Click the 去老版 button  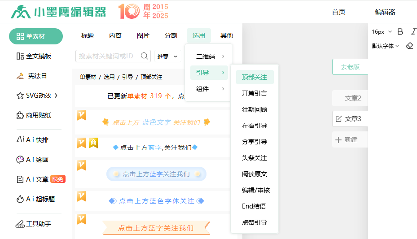[350, 67]
